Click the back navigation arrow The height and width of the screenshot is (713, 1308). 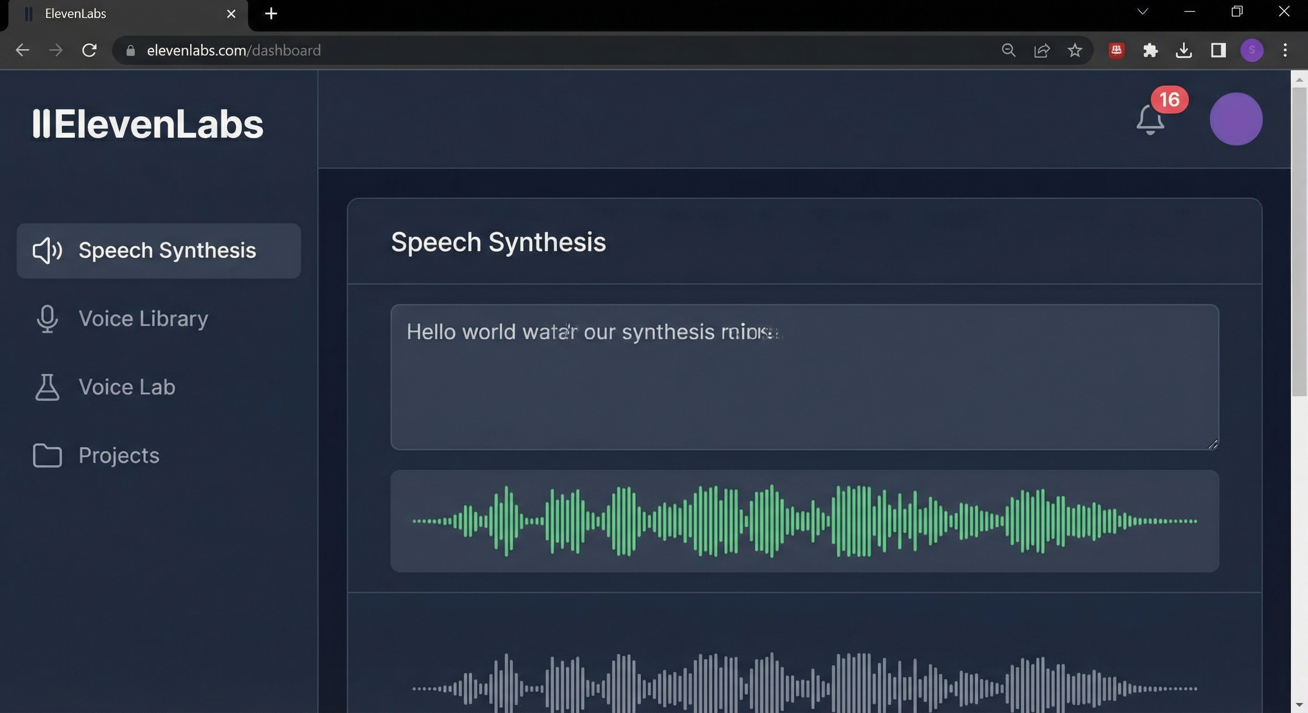click(x=22, y=50)
